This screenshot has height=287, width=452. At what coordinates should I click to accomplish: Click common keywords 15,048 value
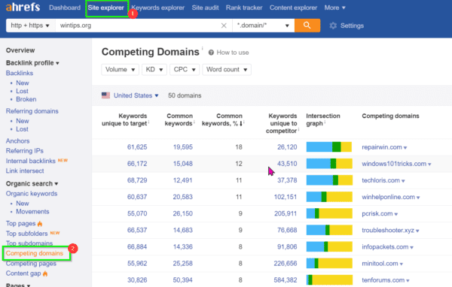pyautogui.click(x=183, y=164)
